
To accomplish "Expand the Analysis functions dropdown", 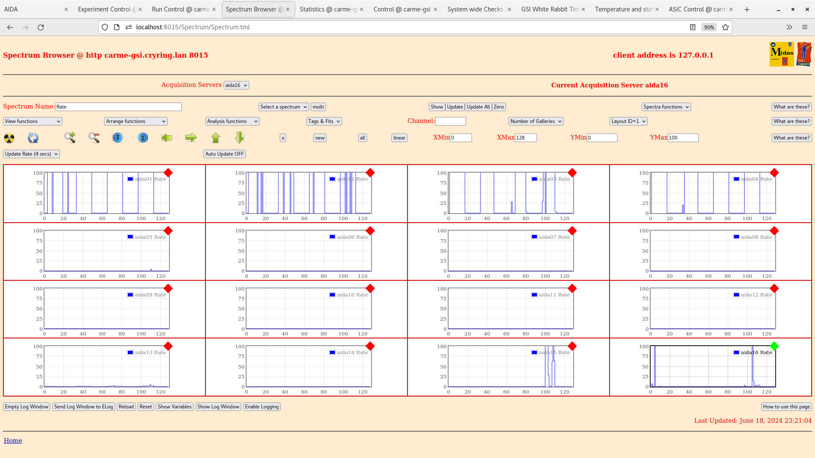I will (232, 121).
